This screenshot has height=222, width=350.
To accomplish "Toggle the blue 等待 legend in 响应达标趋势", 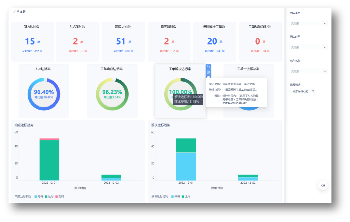I will click(x=38, y=196).
